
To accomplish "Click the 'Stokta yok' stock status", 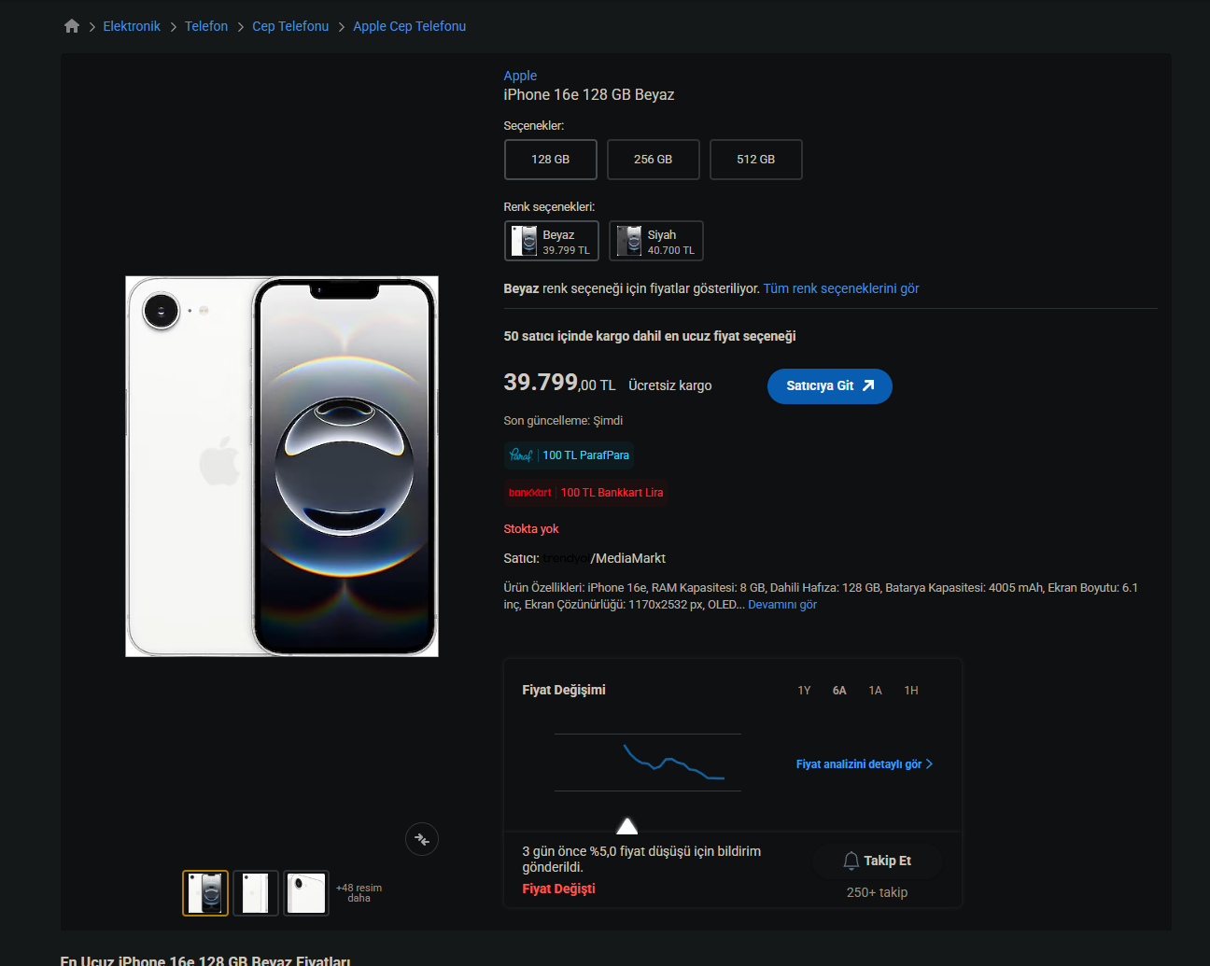I will (x=531, y=529).
